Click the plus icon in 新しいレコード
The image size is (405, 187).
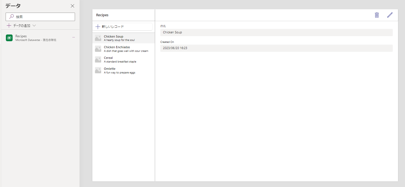coord(98,27)
